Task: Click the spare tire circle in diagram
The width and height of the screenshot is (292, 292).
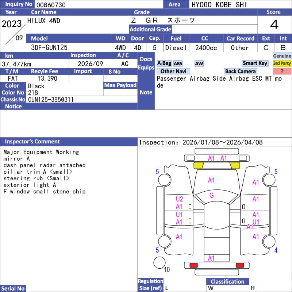Action: tap(159, 263)
